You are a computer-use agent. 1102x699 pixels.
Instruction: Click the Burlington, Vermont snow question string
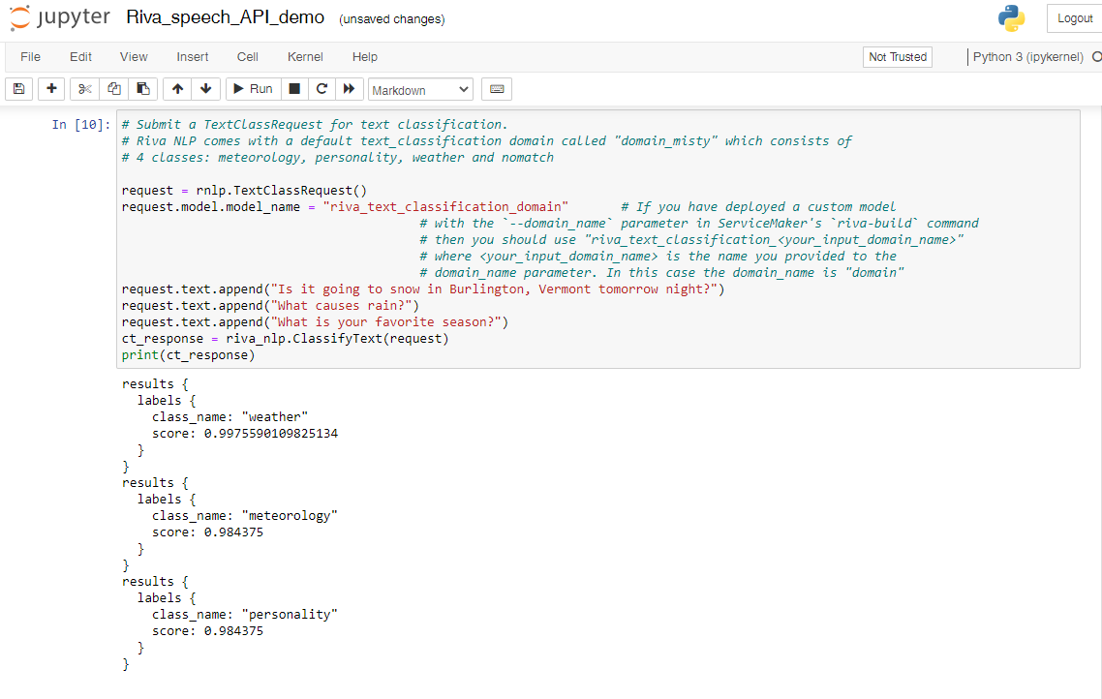(494, 289)
